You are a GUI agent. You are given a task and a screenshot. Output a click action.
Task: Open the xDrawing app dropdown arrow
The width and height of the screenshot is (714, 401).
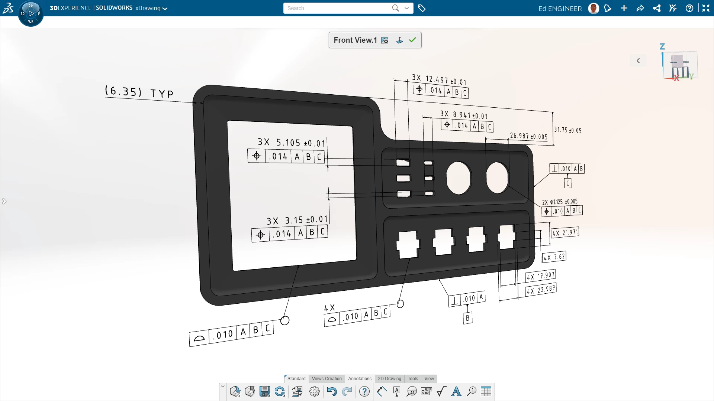click(165, 9)
